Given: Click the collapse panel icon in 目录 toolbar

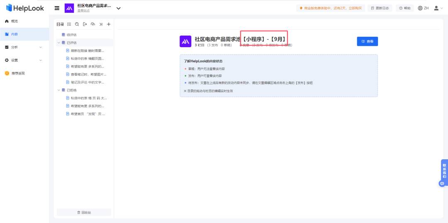Looking at the screenshot, I should click(x=100, y=24).
